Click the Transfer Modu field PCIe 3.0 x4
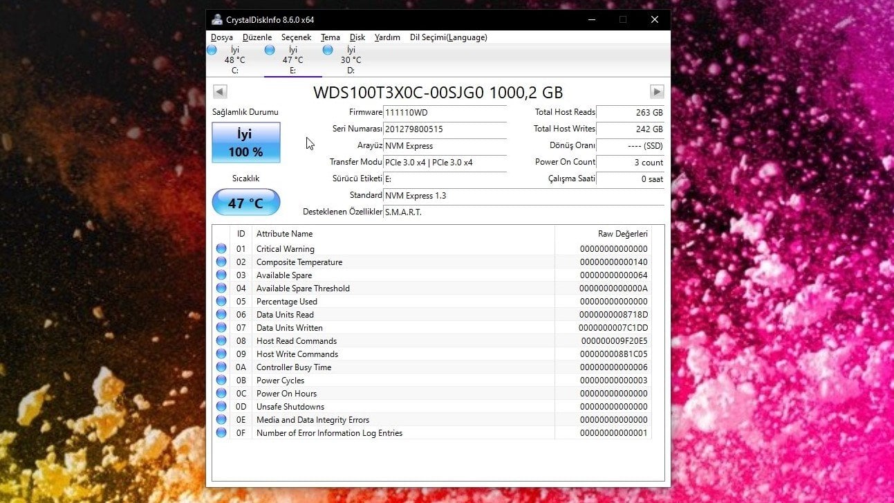The height and width of the screenshot is (503, 894). tap(445, 162)
